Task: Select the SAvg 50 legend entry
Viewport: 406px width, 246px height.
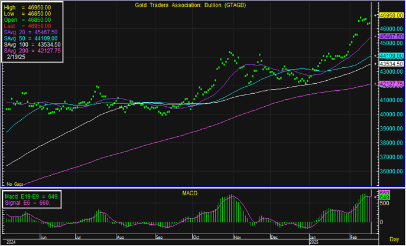Action: tap(29, 38)
